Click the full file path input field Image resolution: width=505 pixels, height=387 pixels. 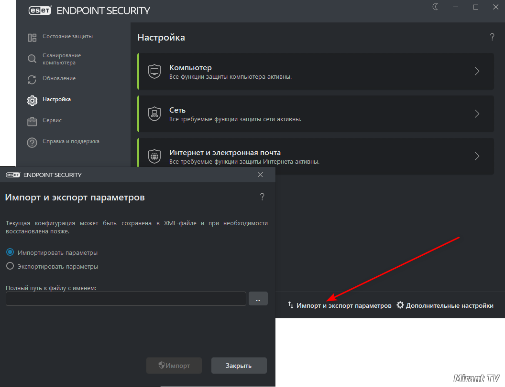(x=126, y=299)
